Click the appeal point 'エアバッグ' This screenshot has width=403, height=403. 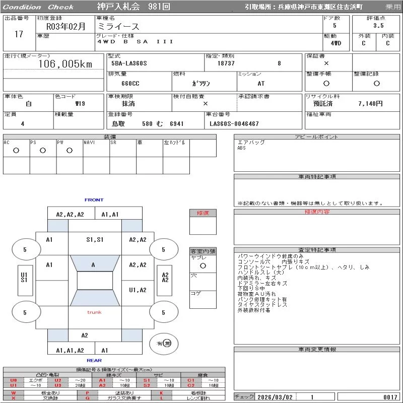[251, 142]
